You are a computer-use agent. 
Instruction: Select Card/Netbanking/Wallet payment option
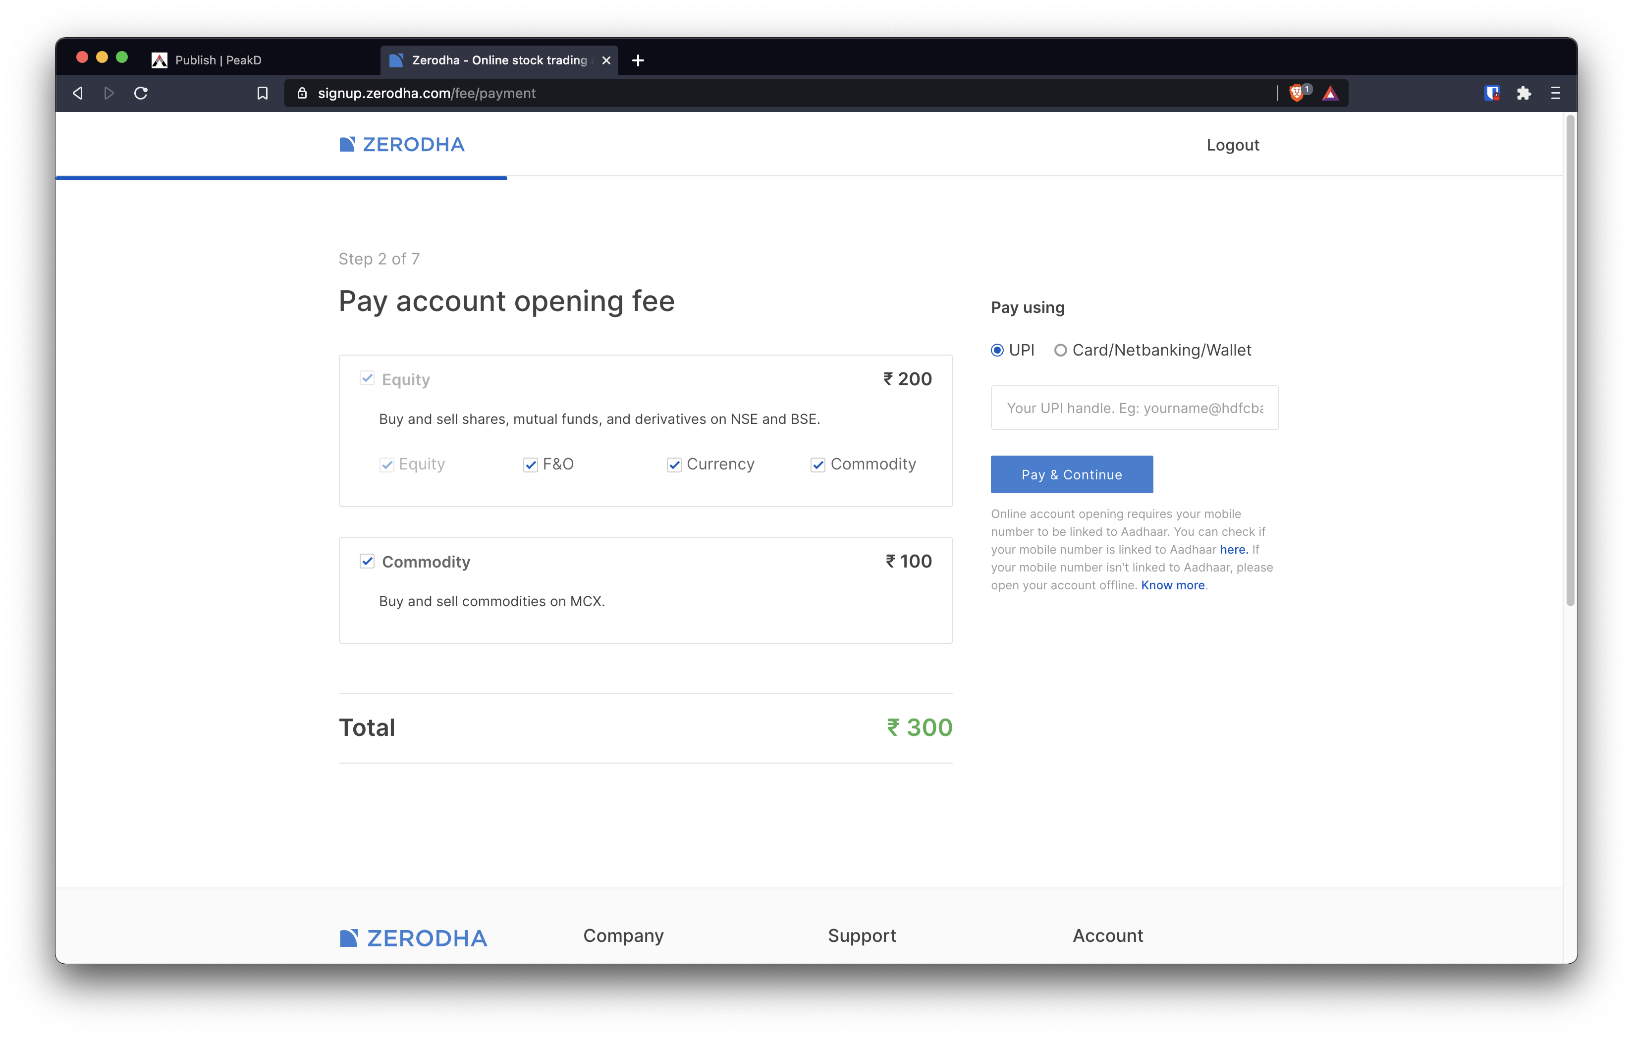click(x=1060, y=351)
